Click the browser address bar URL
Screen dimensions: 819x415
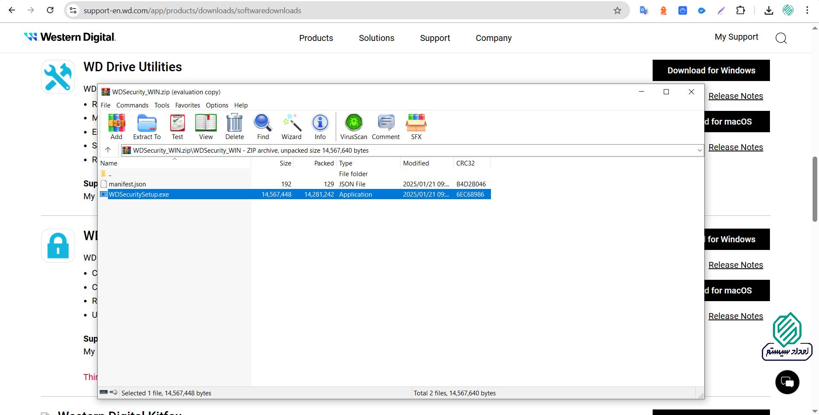click(192, 11)
